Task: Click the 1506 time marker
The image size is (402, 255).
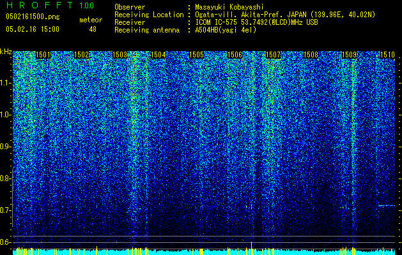Action: click(235, 55)
